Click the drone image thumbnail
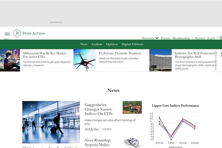The width and height of the screenshot is (222, 148). point(85,60)
